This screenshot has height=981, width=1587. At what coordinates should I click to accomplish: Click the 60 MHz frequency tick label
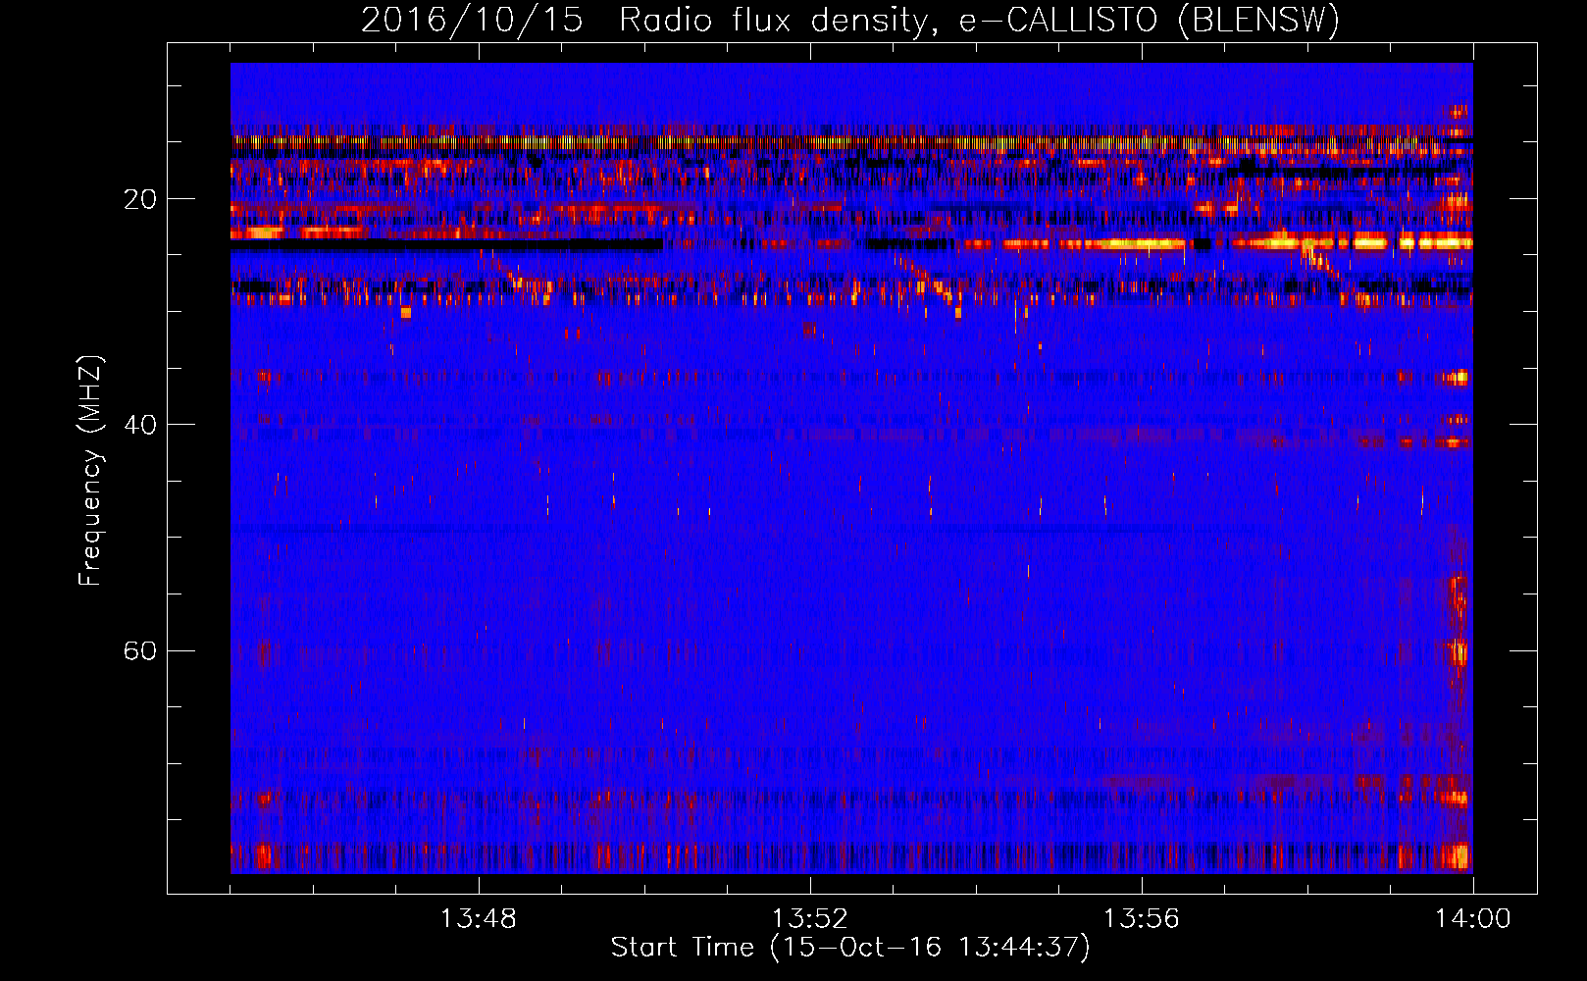(139, 650)
